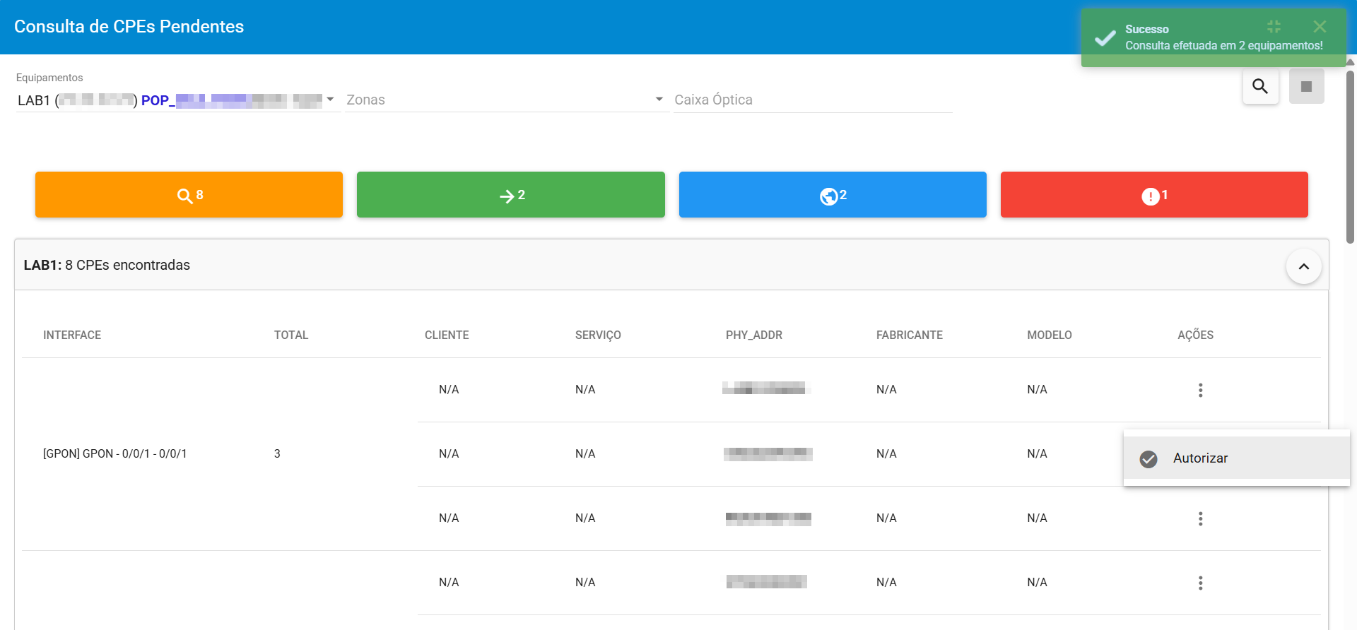Click the total value 3 cell
The image size is (1357, 630).
click(277, 453)
